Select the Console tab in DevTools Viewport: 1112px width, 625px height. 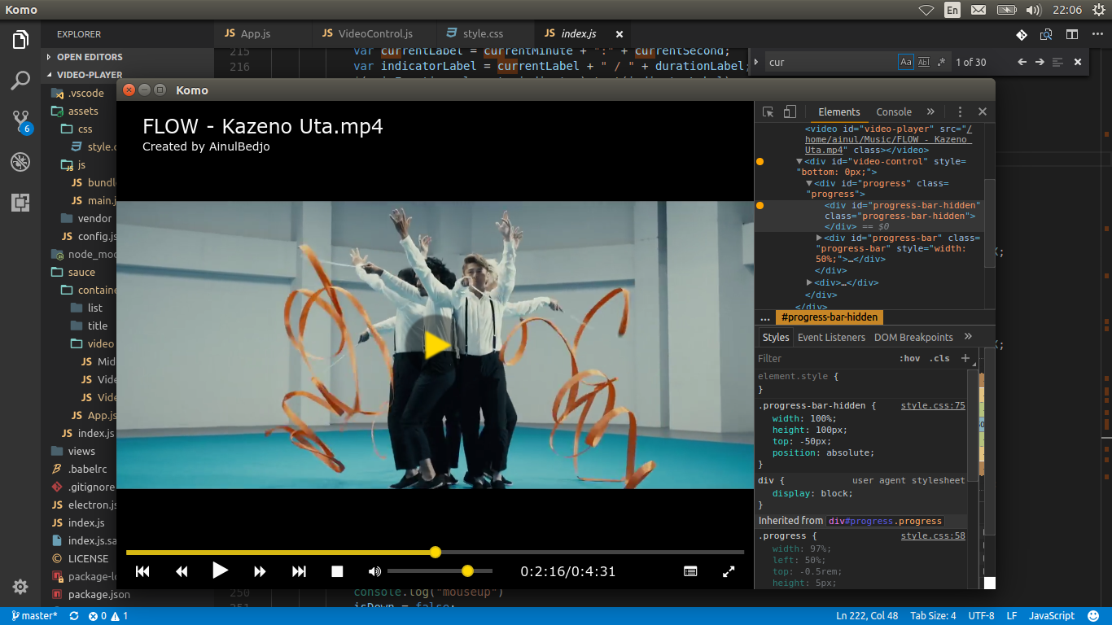[x=894, y=112]
